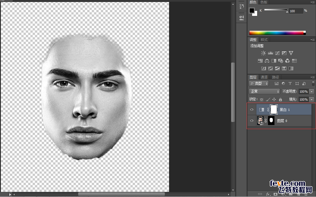The width and height of the screenshot is (316, 197).
Task: Open the 色板 swatches tab
Action: (264, 2)
